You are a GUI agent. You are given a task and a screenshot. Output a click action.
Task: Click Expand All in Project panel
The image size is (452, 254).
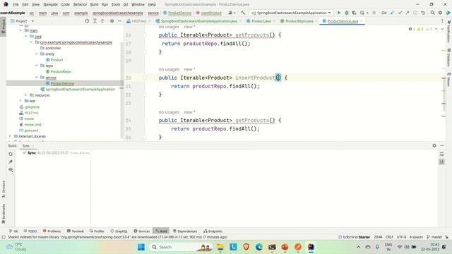(x=95, y=21)
